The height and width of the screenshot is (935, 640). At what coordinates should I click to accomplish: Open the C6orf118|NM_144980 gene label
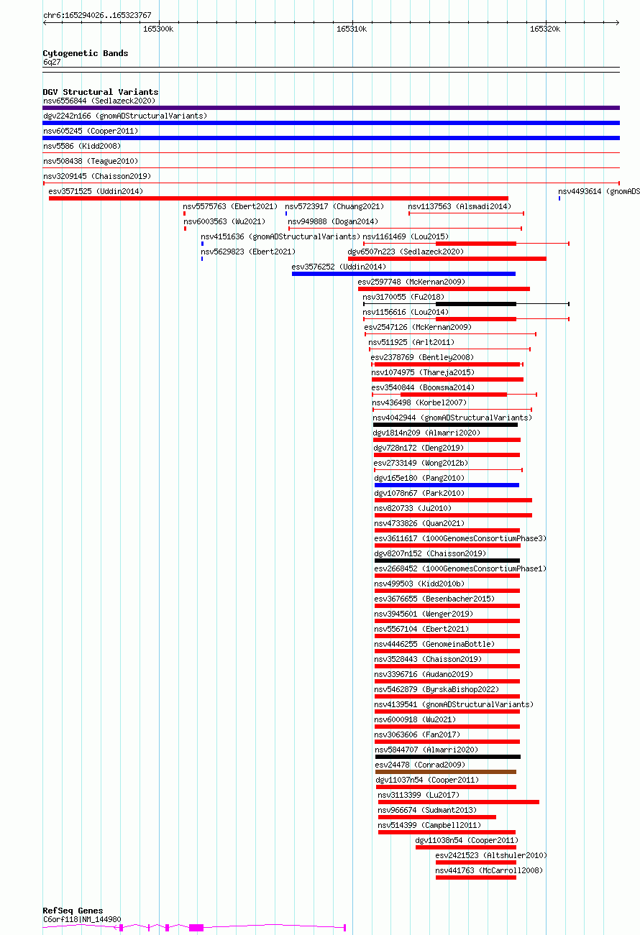coord(82,919)
